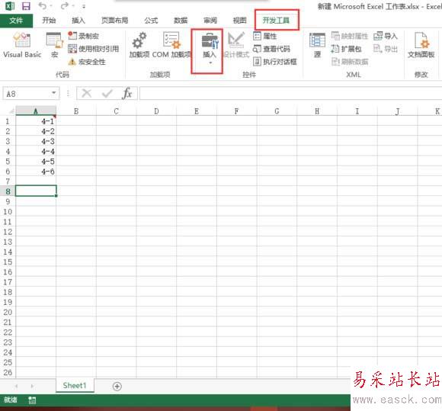This screenshot has width=442, height=411.
Task: Open the XML Source (源) pane
Action: (318, 45)
